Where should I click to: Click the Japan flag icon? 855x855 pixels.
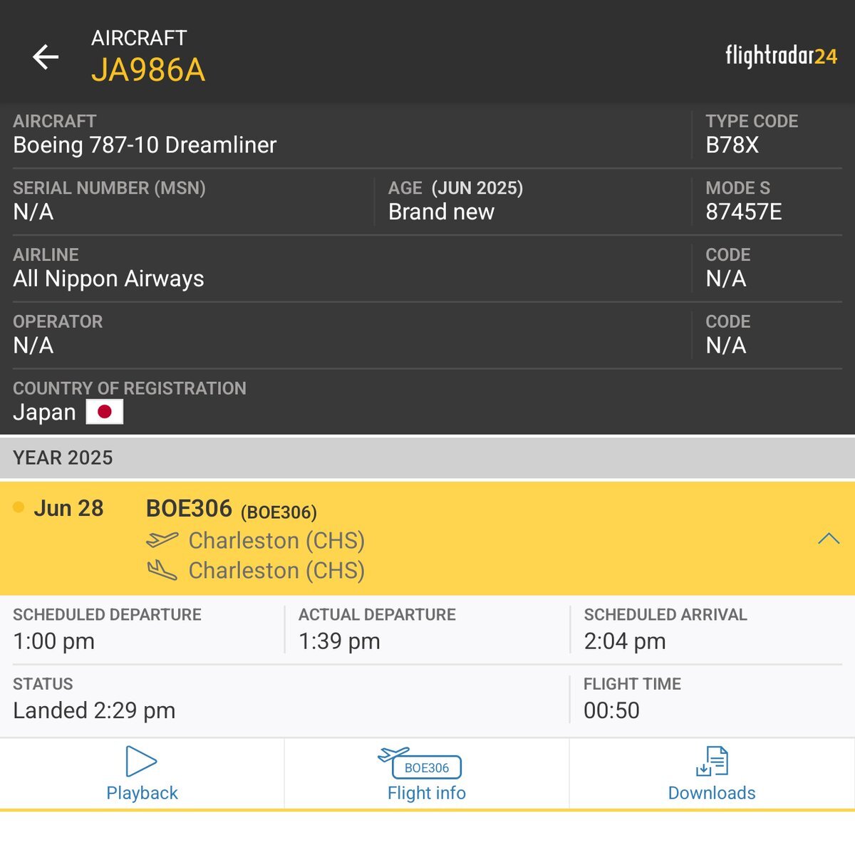pos(105,412)
